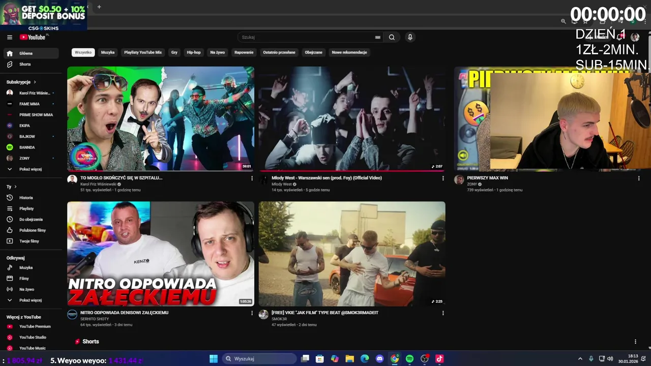Click the search magnifier button
651x366 pixels.
[x=392, y=37]
